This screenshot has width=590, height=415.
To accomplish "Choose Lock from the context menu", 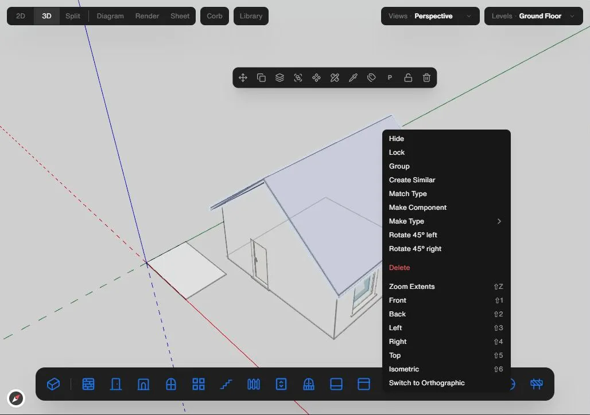I will click(x=447, y=152).
